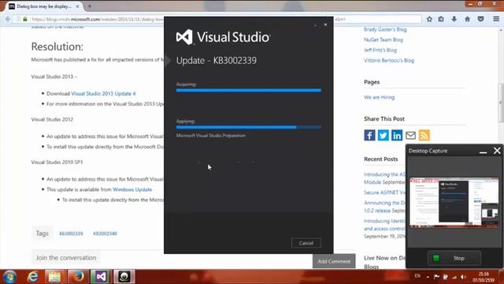Select the 'Dialog box may be display...' tab
Screen dimensions: 504x284
click(x=44, y=6)
